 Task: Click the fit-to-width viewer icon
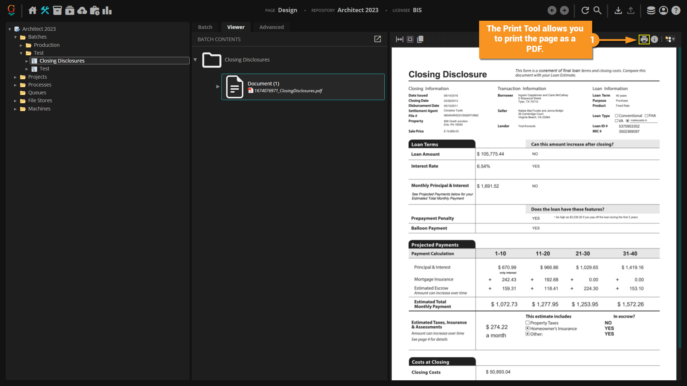399,39
